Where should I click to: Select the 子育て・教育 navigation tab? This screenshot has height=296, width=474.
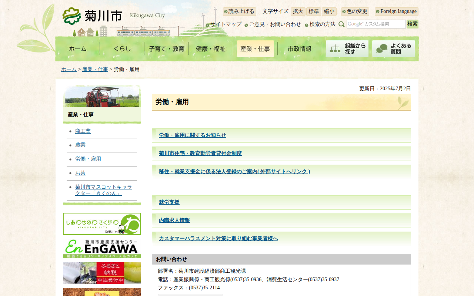166,49
